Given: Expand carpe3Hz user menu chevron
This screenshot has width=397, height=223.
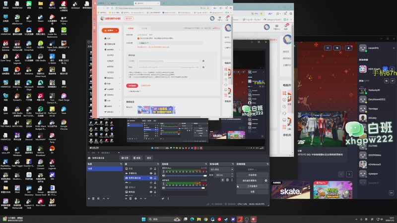Looking at the screenshot, I should pyautogui.click(x=394, y=48).
